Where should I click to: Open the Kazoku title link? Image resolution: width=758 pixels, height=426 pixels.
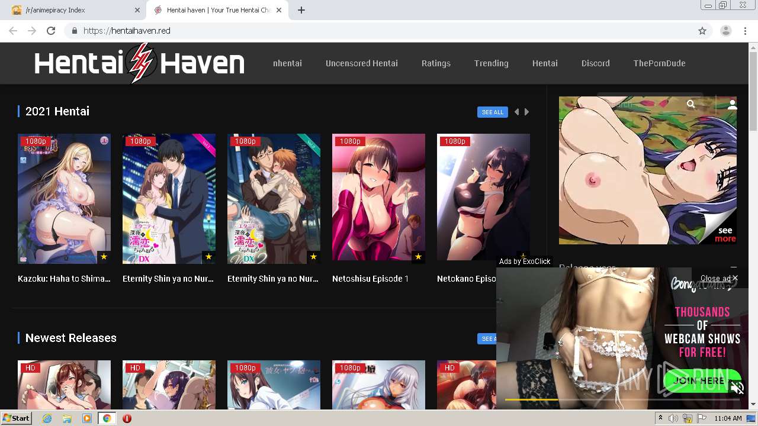point(64,279)
